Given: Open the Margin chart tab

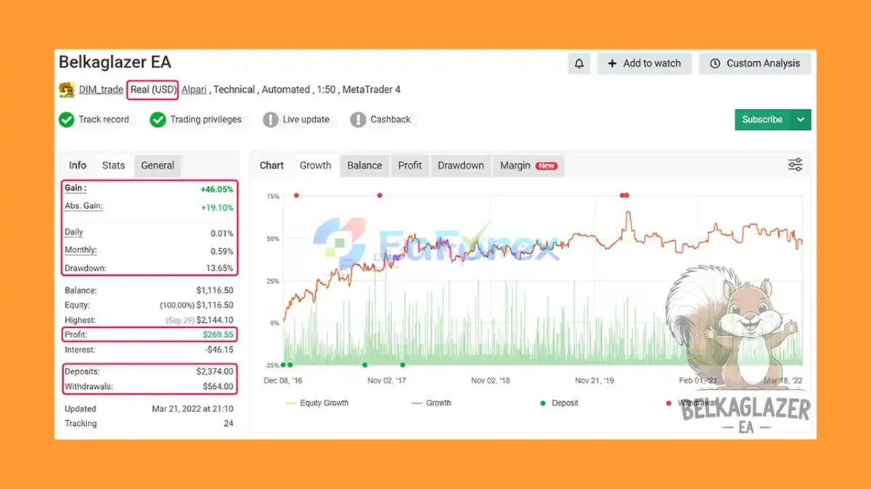Looking at the screenshot, I should [528, 165].
